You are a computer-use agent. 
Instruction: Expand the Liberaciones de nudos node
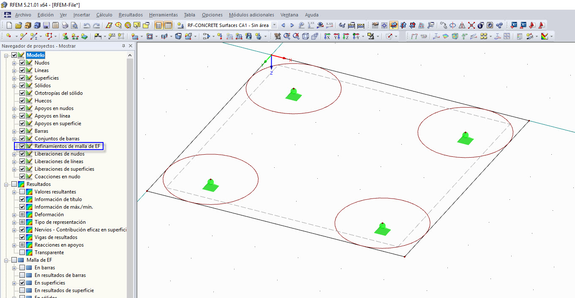point(14,154)
